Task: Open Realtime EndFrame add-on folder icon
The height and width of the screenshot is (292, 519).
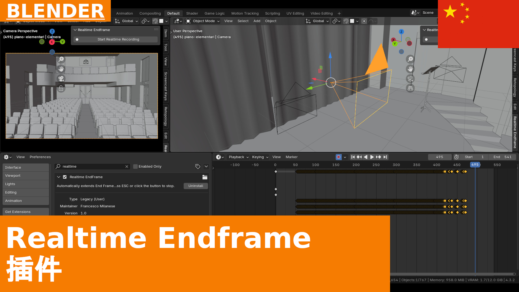Action: coord(205,177)
